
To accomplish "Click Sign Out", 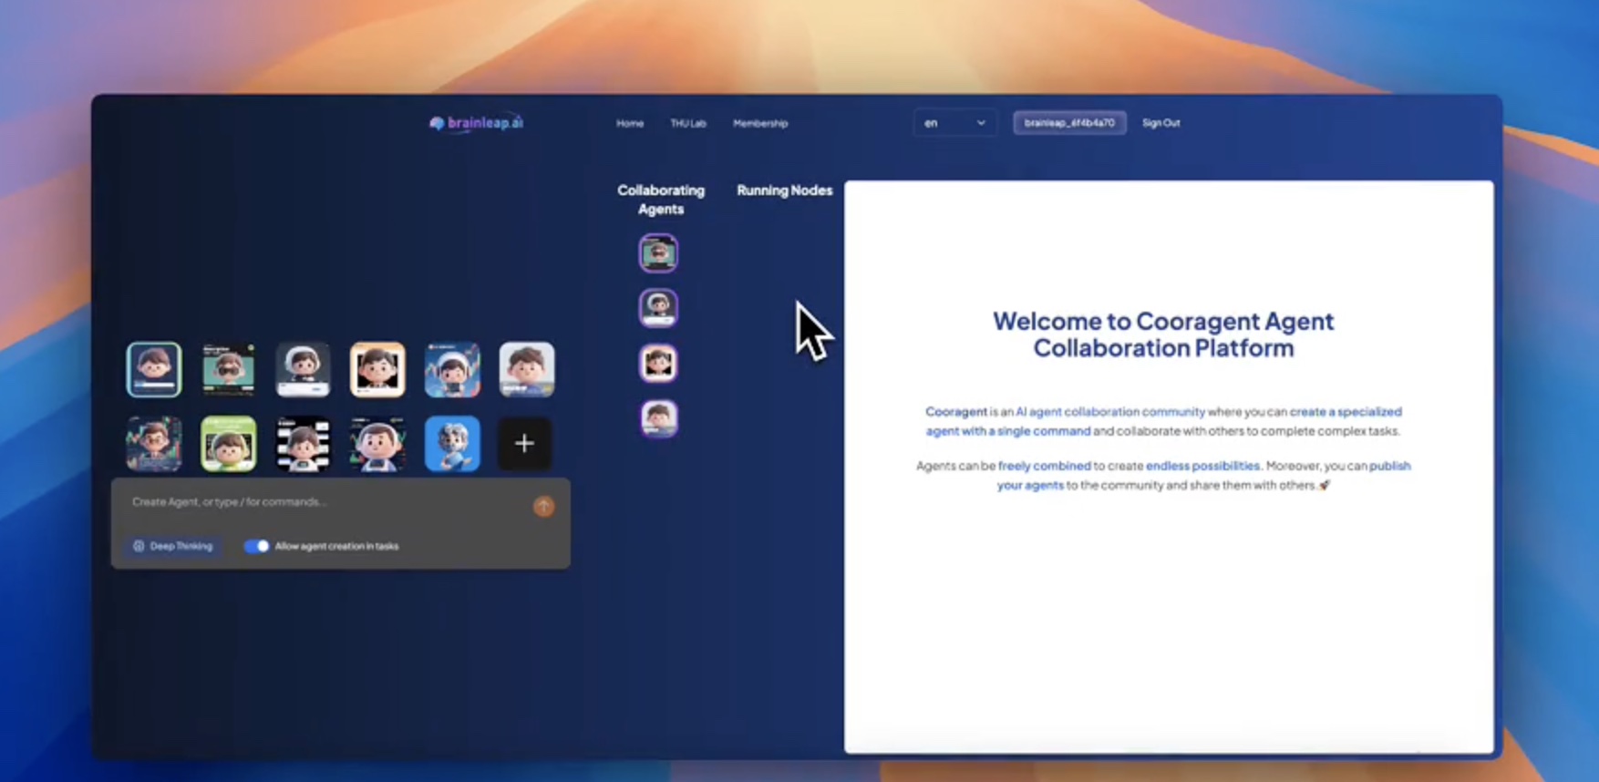I will [1161, 123].
